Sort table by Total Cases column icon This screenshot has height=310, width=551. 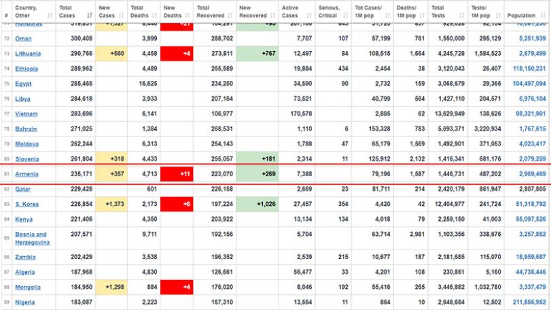pos(90,16)
